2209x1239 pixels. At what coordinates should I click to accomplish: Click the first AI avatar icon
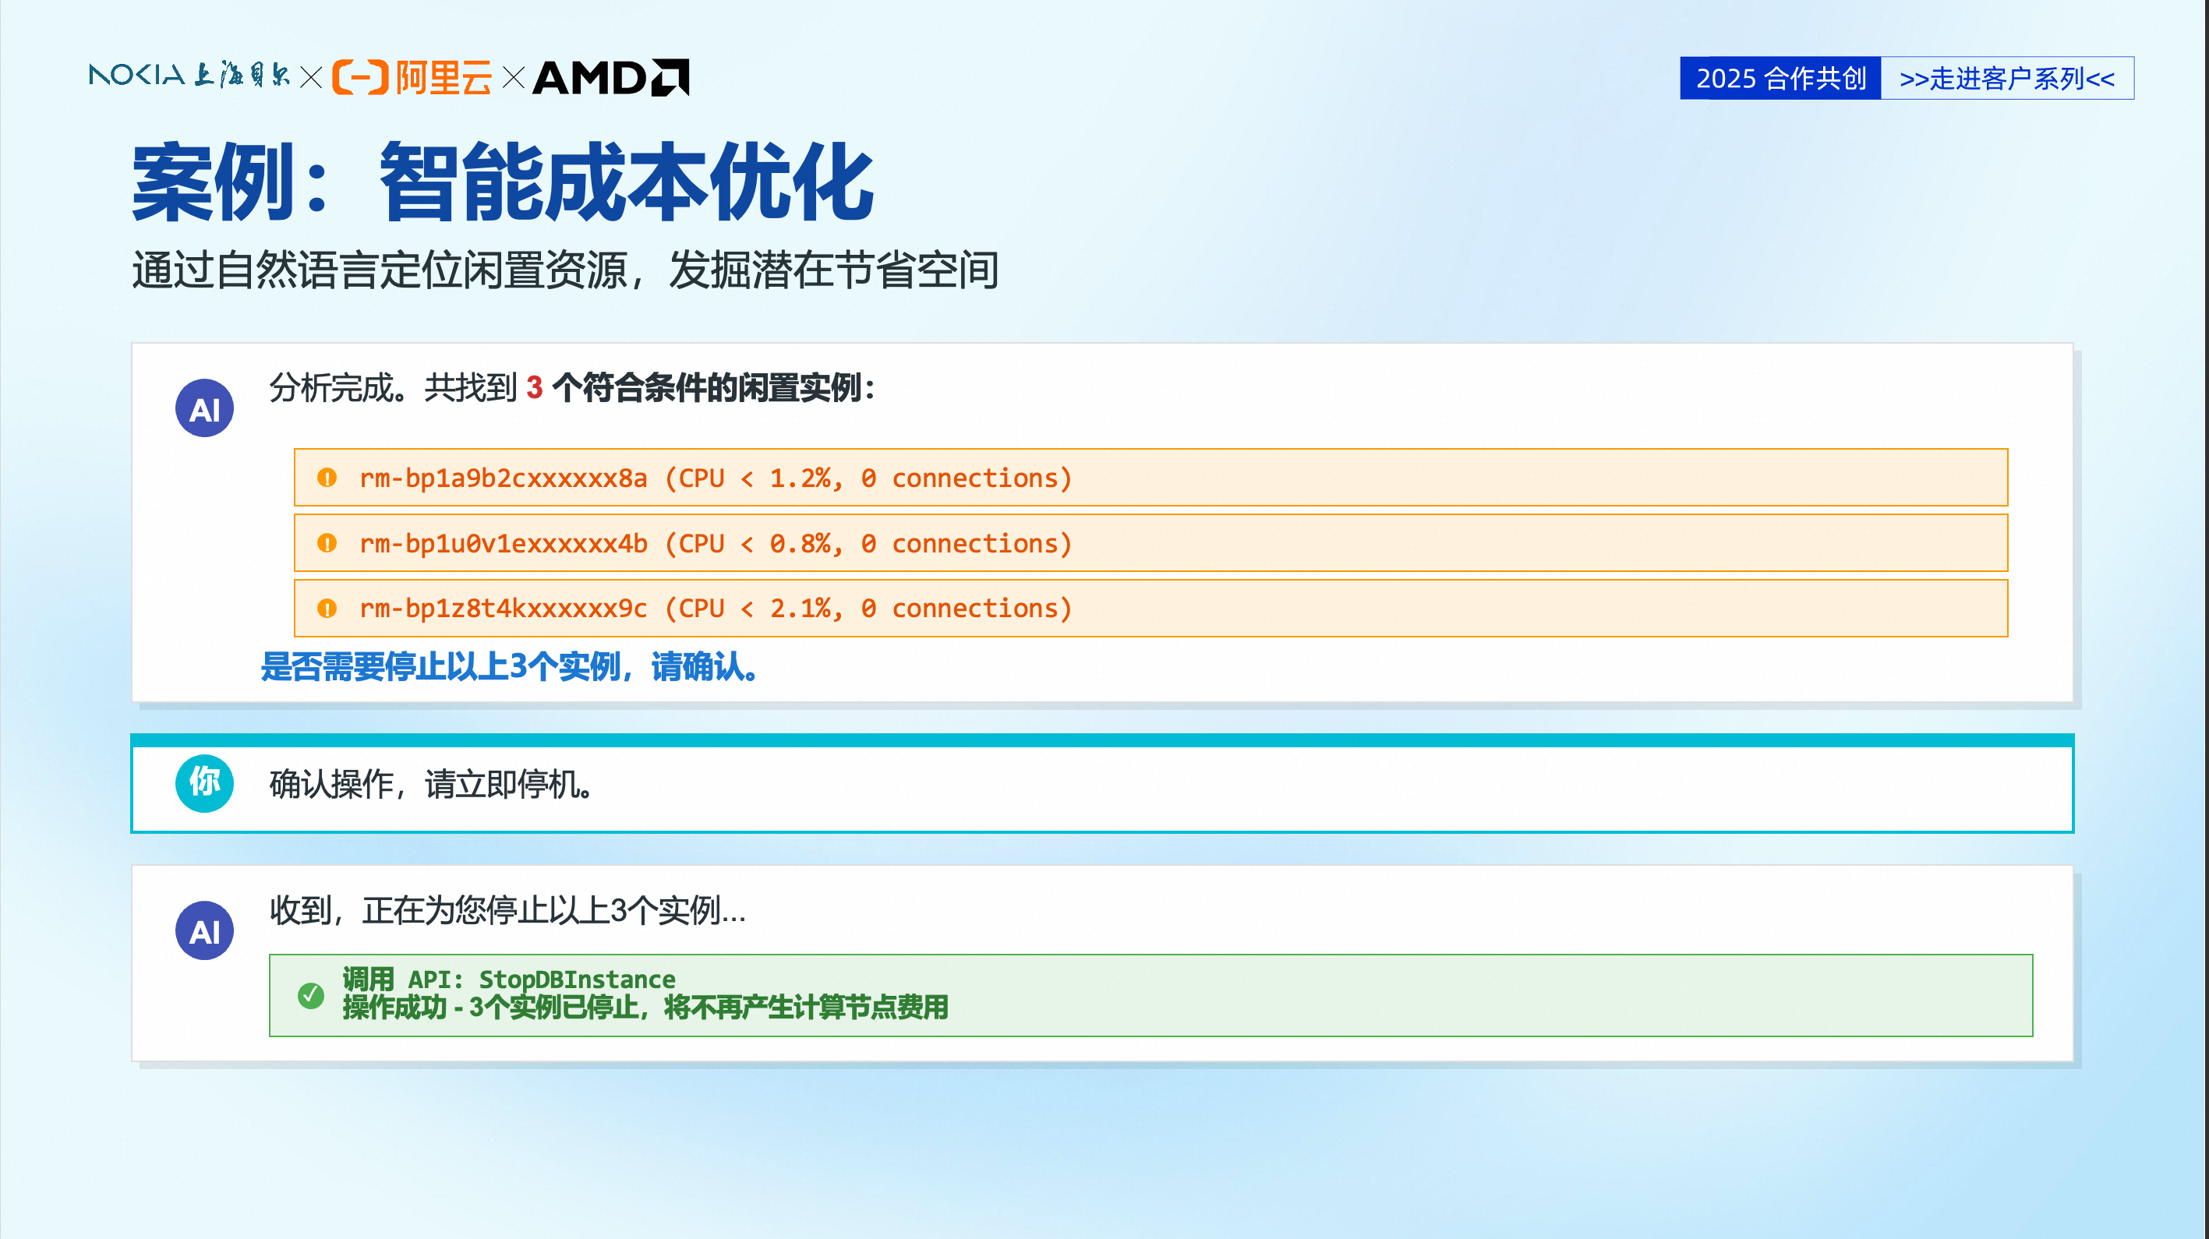click(x=204, y=408)
